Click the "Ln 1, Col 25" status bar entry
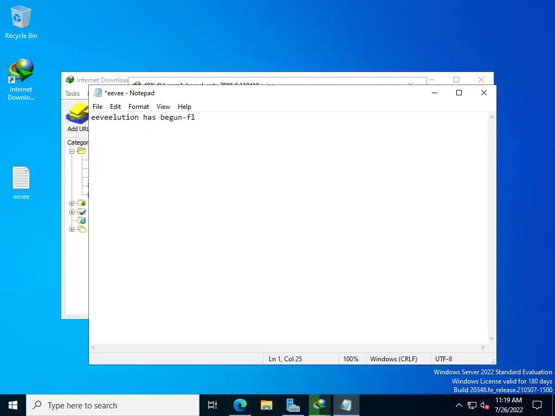The width and height of the screenshot is (555, 416). [x=285, y=359]
